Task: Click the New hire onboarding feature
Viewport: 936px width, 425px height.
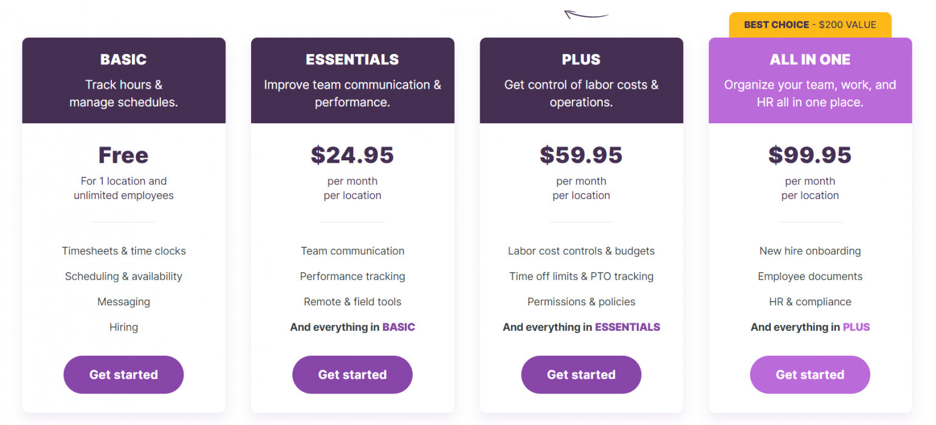Action: [x=810, y=251]
